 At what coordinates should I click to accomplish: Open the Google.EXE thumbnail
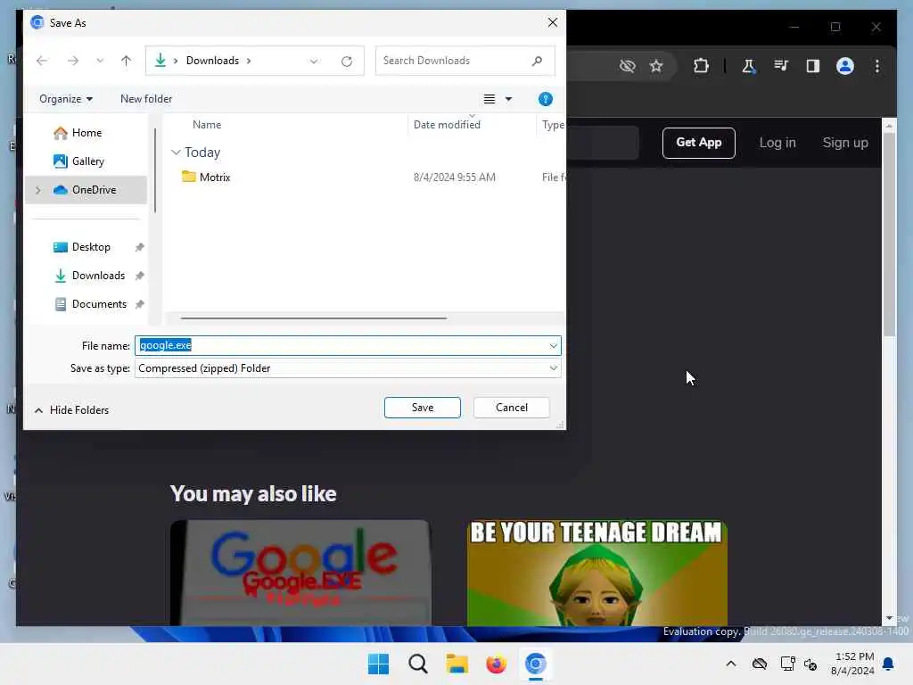(300, 574)
